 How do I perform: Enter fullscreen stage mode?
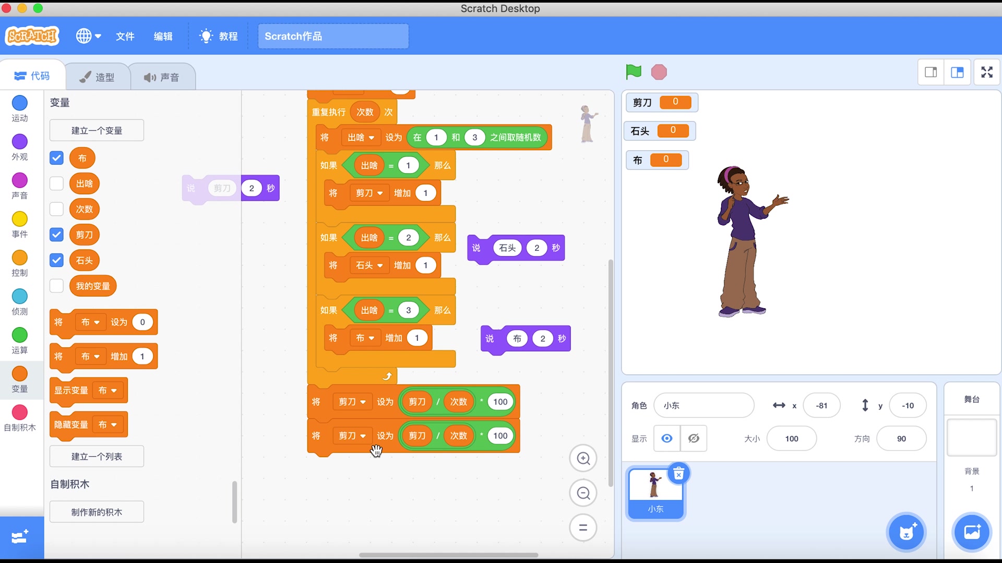point(987,72)
